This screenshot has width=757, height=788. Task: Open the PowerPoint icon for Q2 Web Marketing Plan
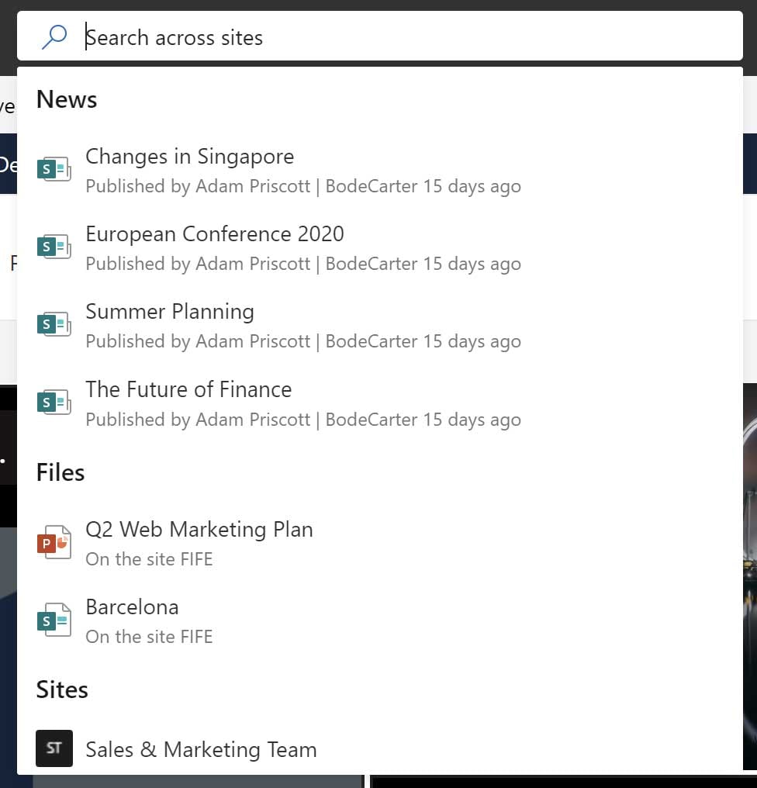coord(53,541)
